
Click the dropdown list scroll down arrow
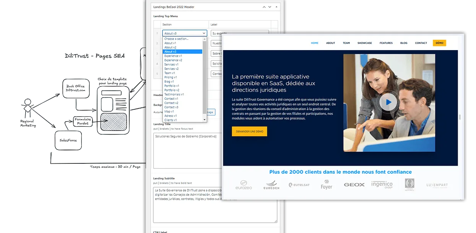coord(205,120)
